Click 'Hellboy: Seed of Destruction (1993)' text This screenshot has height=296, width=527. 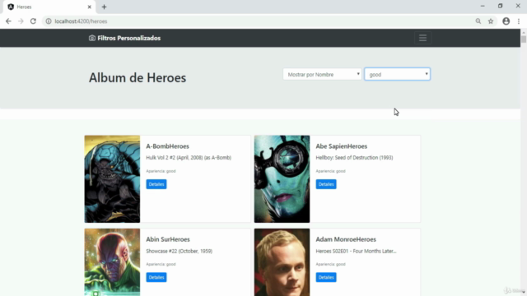pos(354,158)
